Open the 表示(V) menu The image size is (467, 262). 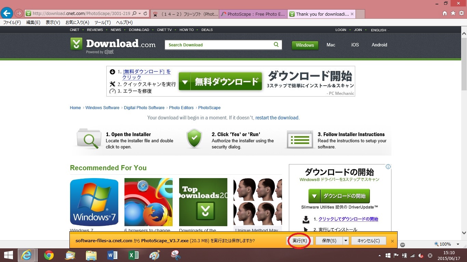click(53, 23)
